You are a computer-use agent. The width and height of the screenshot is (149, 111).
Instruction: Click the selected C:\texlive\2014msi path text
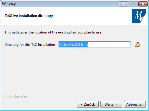tap(73, 45)
